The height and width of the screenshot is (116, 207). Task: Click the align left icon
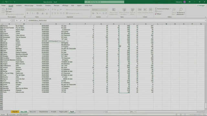[x=52, y=13]
